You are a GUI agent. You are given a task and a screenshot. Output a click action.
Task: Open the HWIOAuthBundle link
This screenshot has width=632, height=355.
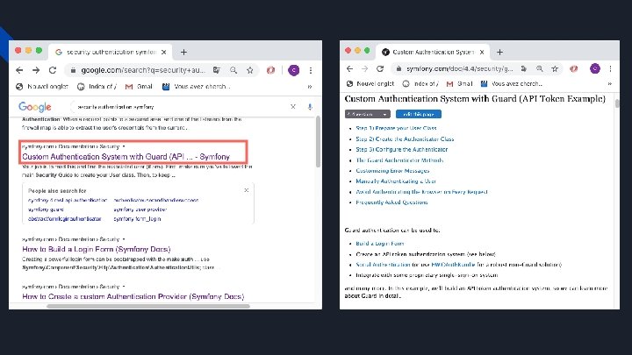point(453,265)
